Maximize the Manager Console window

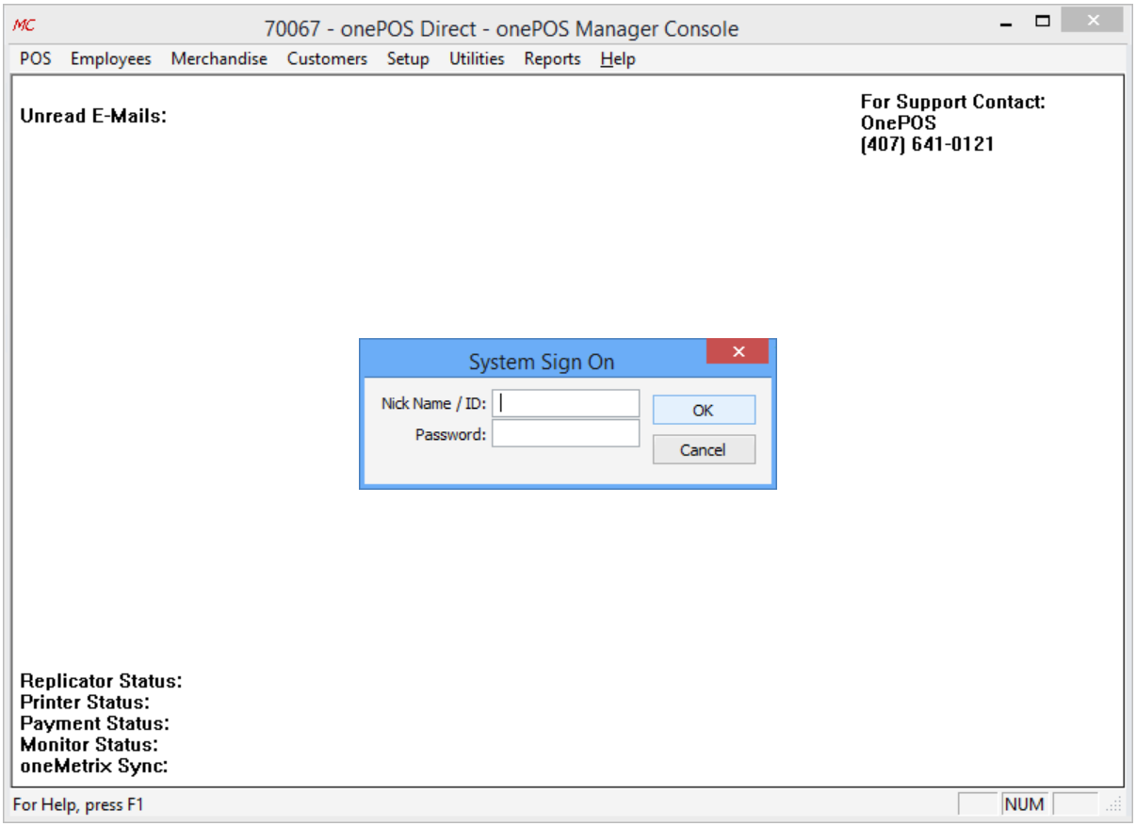[1042, 21]
